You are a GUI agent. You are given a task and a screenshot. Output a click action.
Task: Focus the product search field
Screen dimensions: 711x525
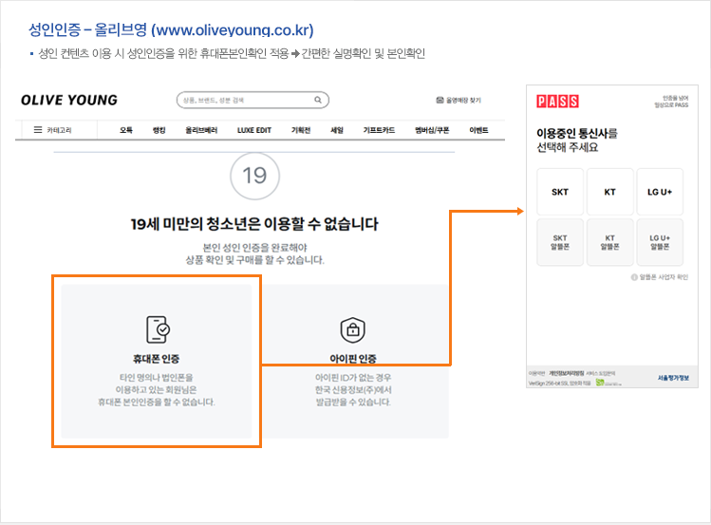tap(253, 100)
